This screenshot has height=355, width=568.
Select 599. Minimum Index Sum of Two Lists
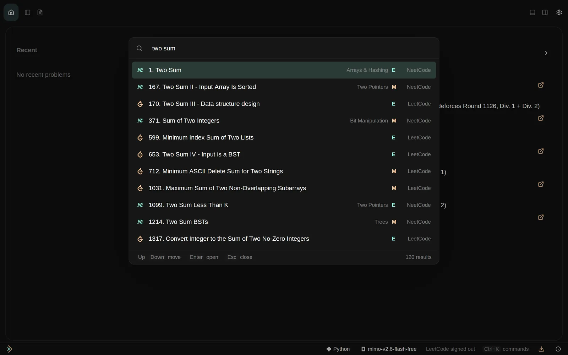(x=284, y=138)
